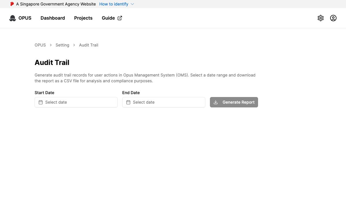This screenshot has width=346, height=220.
Task: Click the Audit Trail page heading
Action: (52, 63)
